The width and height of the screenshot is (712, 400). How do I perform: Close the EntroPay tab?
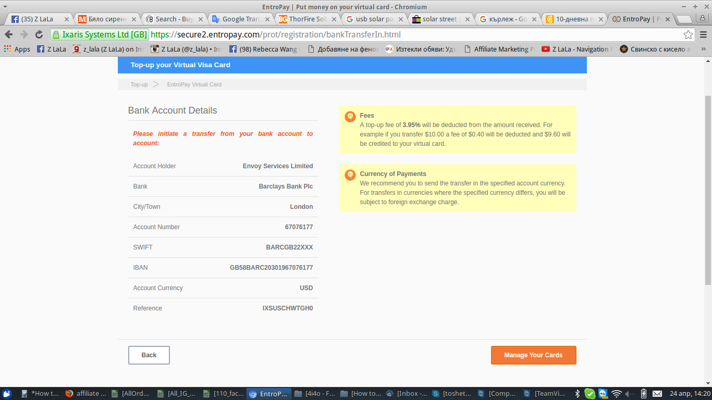[668, 19]
